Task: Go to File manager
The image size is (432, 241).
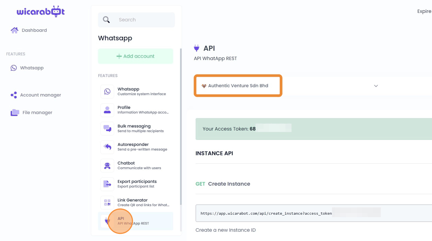Action: point(31,113)
